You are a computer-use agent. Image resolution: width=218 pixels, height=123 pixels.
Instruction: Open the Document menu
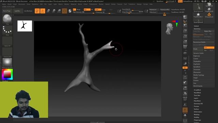[22, 4]
